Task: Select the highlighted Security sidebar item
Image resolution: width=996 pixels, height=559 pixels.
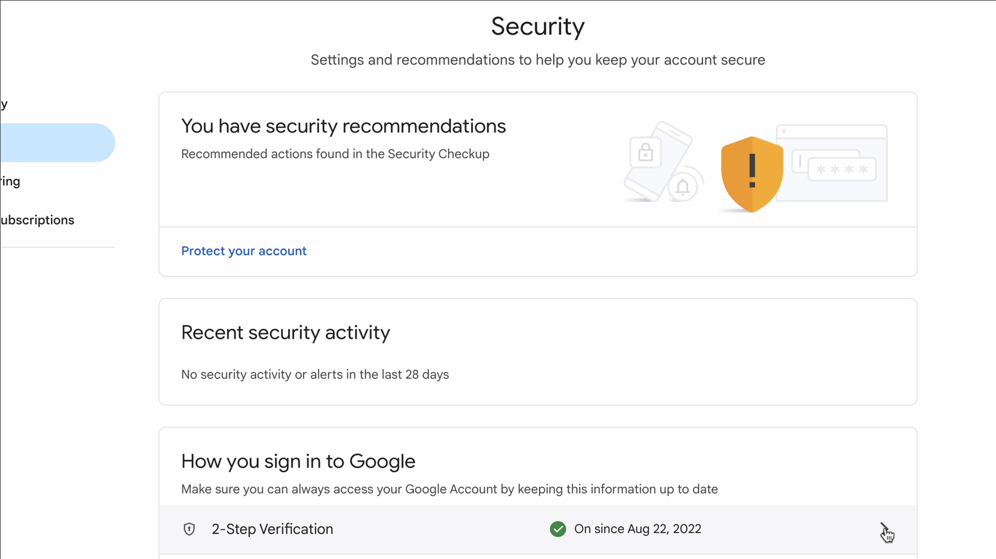Action: tap(57, 143)
